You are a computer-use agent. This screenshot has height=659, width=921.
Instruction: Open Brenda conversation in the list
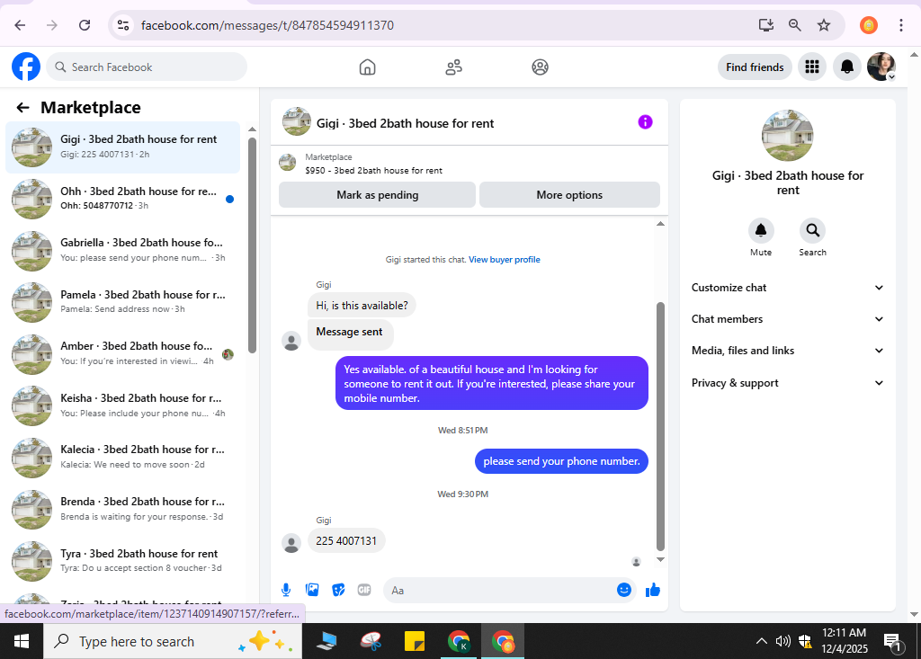pos(122,509)
